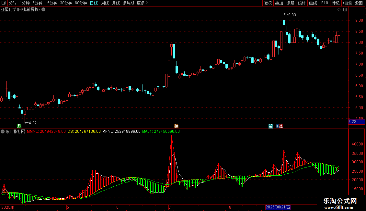Click month 8 on the time axis
The height and width of the screenshot is (211, 366).
pyautogui.click(x=230, y=207)
